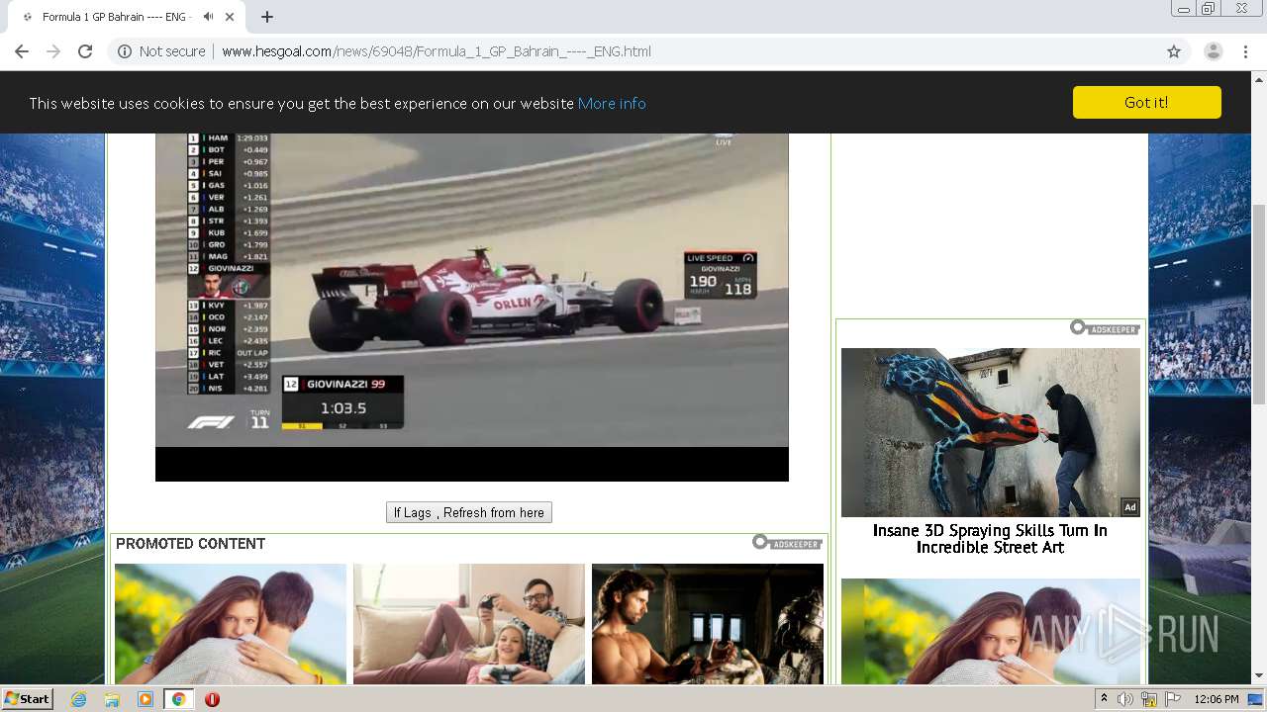The width and height of the screenshot is (1267, 712).
Task: Mute the tab via speaker icon
Action: point(208,17)
